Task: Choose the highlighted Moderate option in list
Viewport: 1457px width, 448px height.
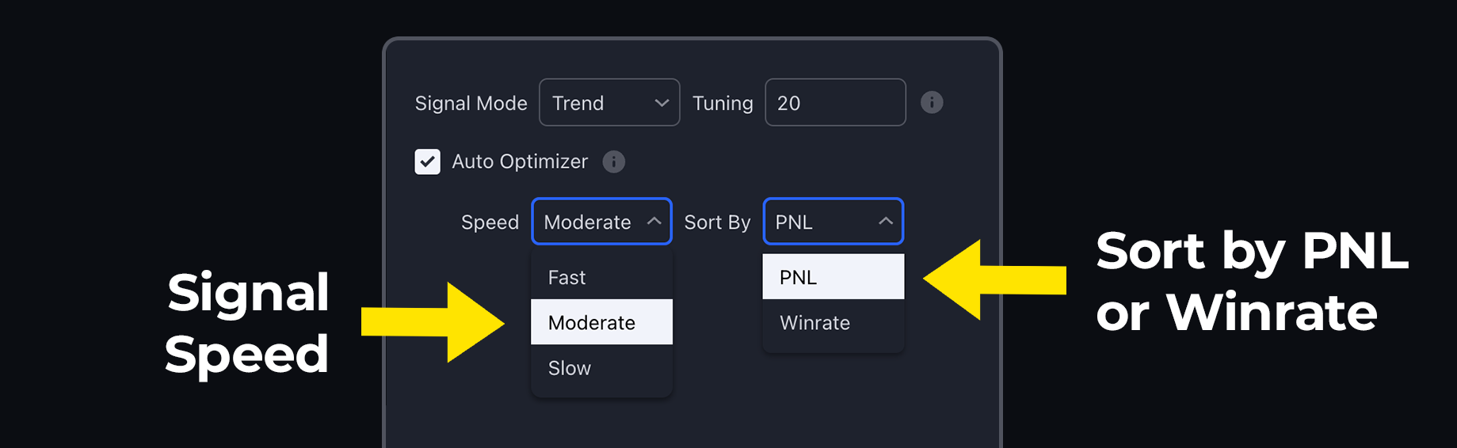Action: pos(602,322)
